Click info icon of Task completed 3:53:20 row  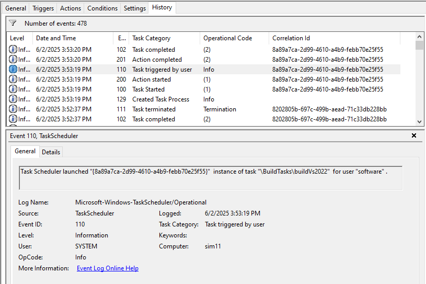(x=13, y=50)
